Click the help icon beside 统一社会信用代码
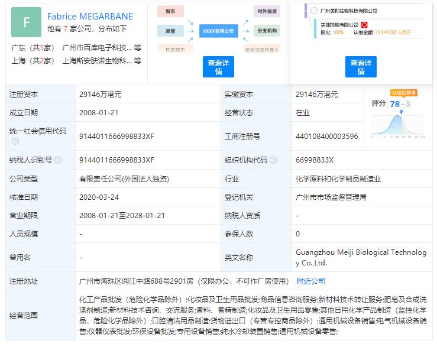 pos(15,141)
